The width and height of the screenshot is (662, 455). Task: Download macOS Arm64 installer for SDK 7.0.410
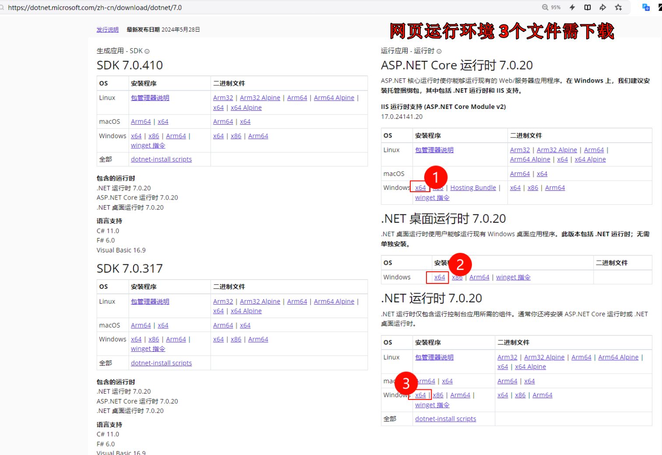pyautogui.click(x=141, y=122)
